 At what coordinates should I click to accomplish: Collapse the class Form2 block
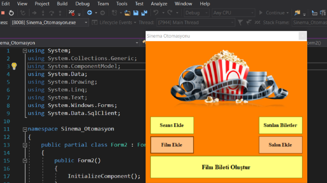(x=25, y=145)
